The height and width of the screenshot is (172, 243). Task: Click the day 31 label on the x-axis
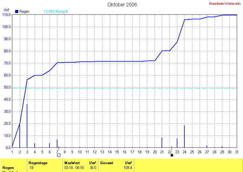coord(237,152)
